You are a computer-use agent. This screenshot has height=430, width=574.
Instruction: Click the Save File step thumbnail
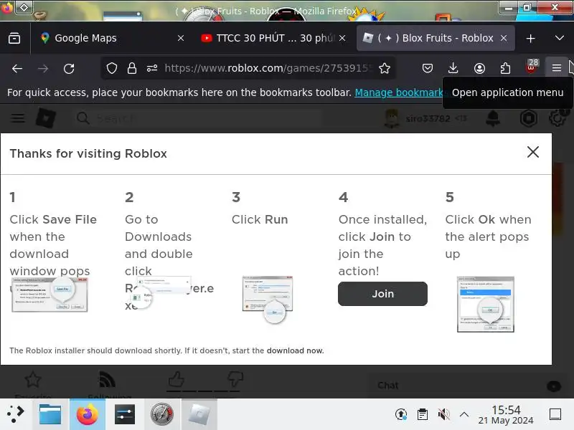50,295
